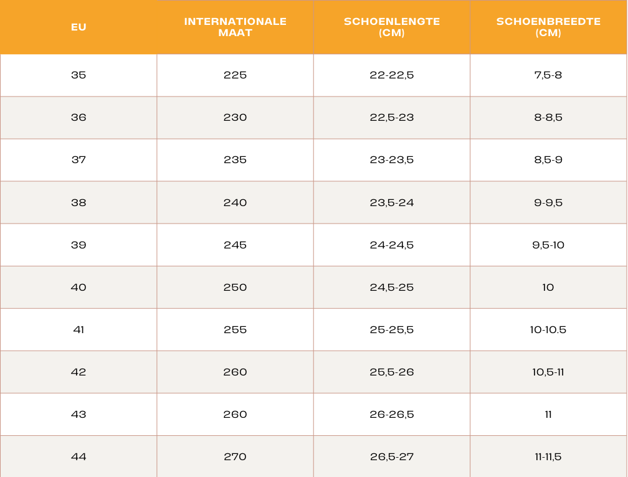
Task: Click international size 270 cell
Action: tap(235, 456)
